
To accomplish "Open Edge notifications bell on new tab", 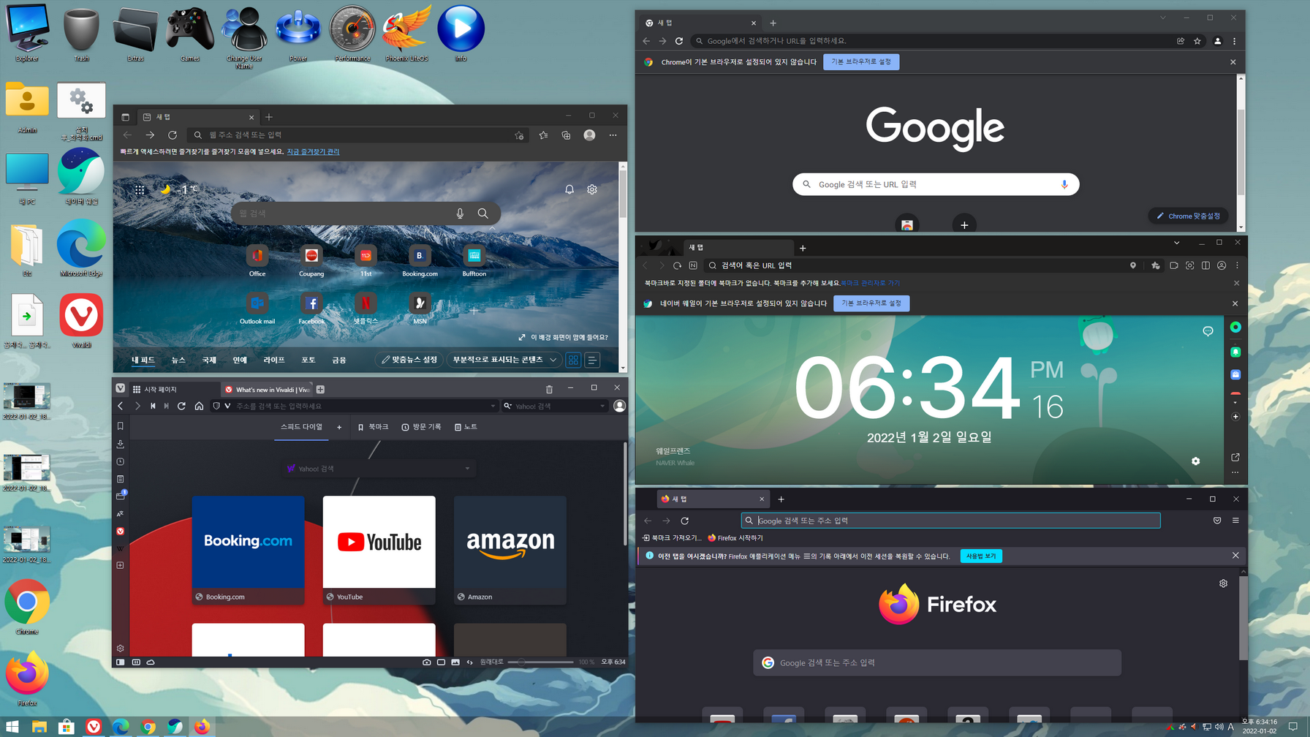I will coord(569,189).
